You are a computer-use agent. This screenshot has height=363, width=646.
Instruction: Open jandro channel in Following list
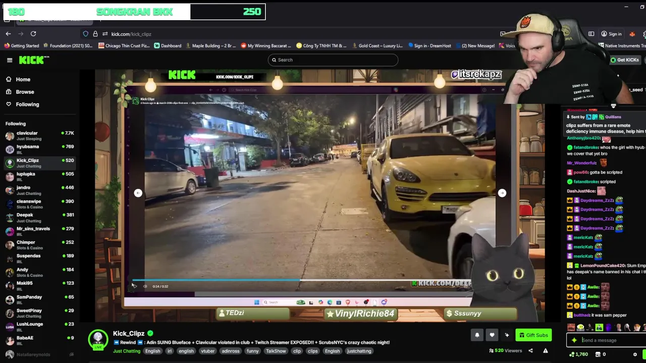(x=39, y=190)
